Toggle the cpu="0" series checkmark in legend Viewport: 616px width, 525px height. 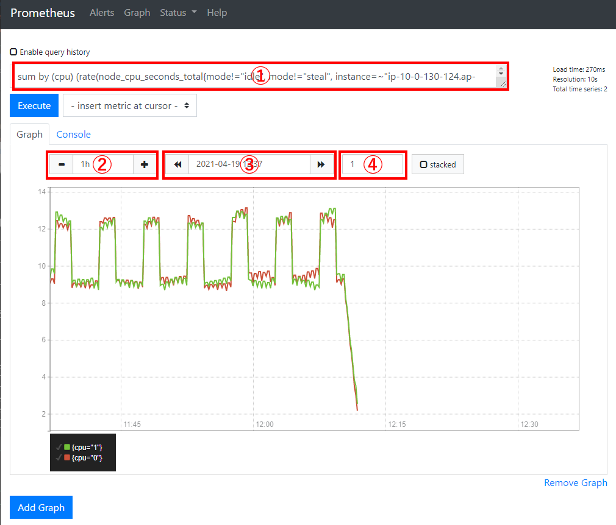(x=59, y=457)
